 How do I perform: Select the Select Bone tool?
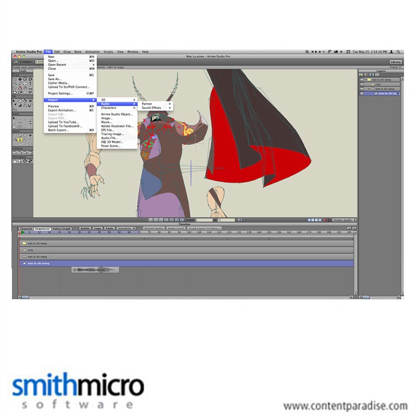(x=15, y=118)
